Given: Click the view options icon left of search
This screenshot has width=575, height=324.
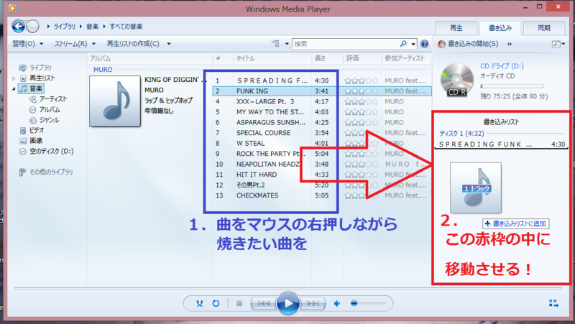Looking at the screenshot, I should [275, 44].
